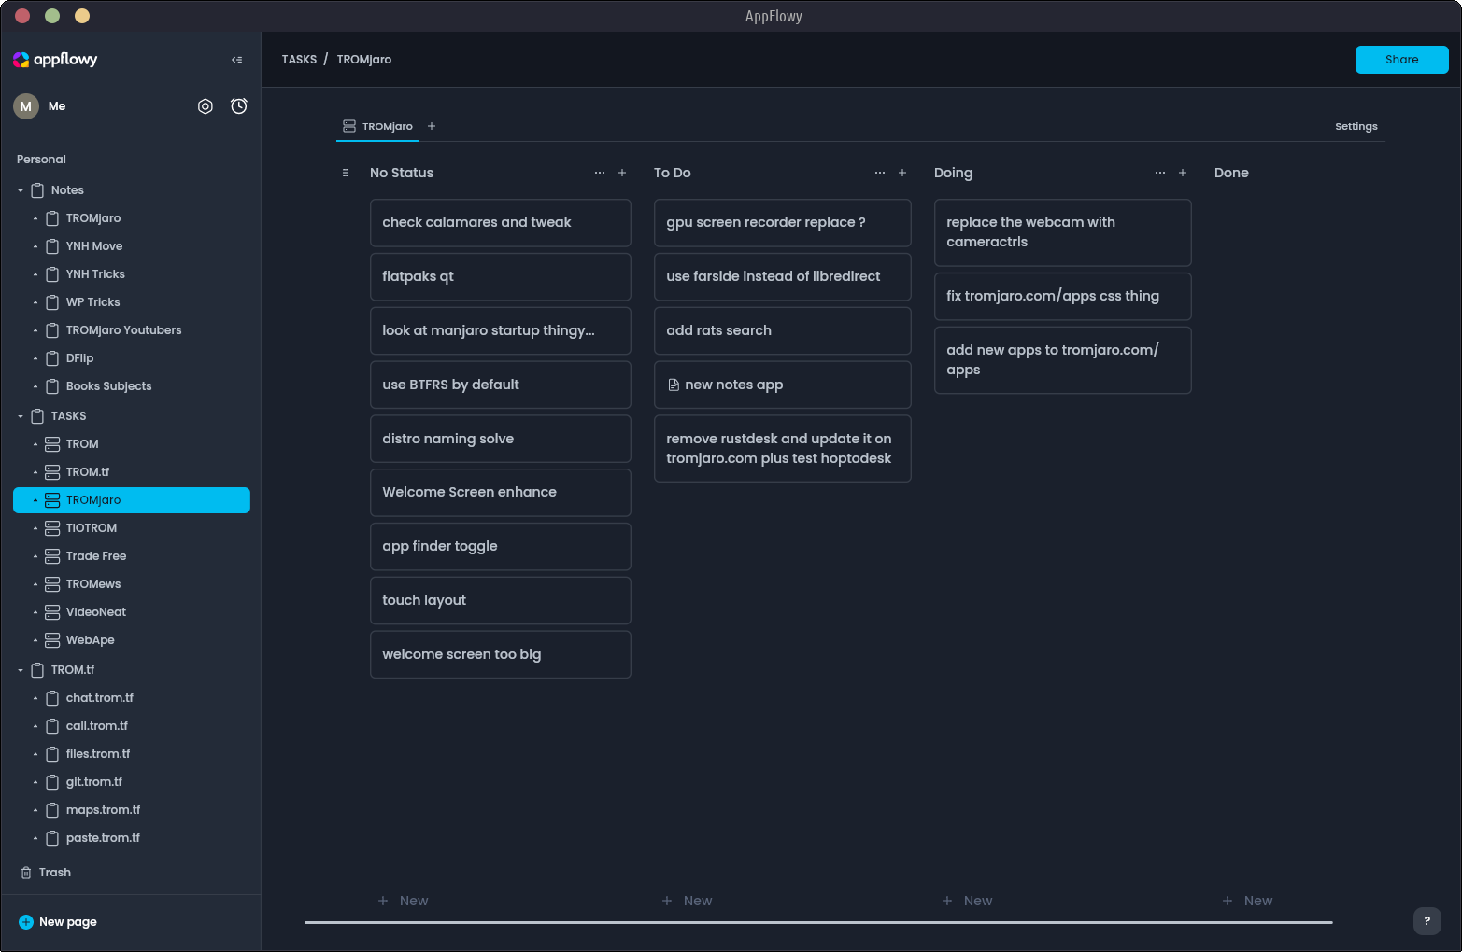Open Books Subjects page in sidebar
Viewport: 1462px width, 952px height.
point(132,386)
